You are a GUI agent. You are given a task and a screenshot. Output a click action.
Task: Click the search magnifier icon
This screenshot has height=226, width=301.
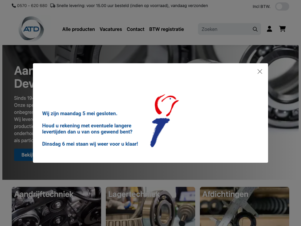coord(255,29)
